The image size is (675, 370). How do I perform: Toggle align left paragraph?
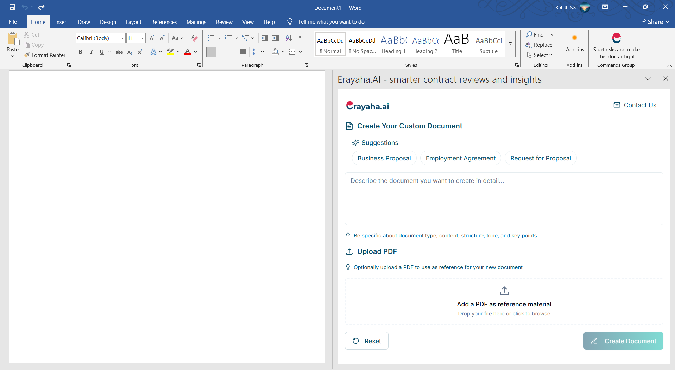pyautogui.click(x=211, y=52)
